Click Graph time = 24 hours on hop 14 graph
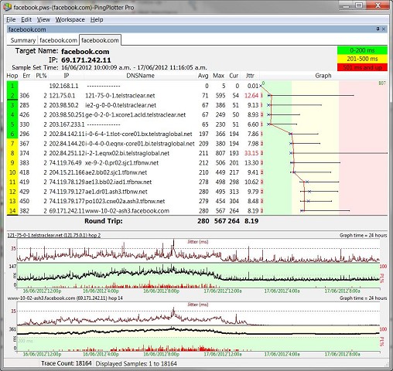Screen dimensions: 393x371 click(363, 298)
